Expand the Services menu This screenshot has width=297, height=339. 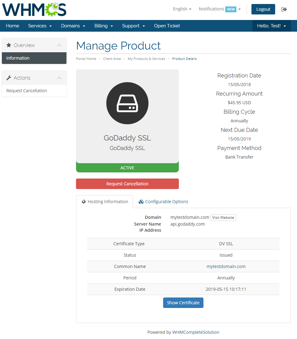click(x=40, y=26)
